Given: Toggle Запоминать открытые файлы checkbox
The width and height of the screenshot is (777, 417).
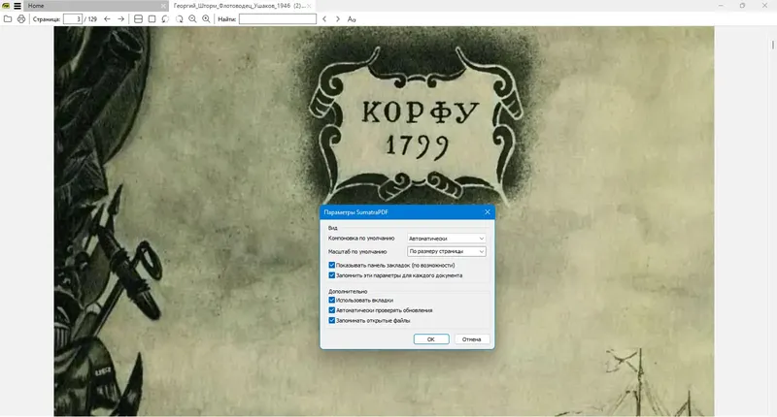Looking at the screenshot, I should pyautogui.click(x=332, y=321).
